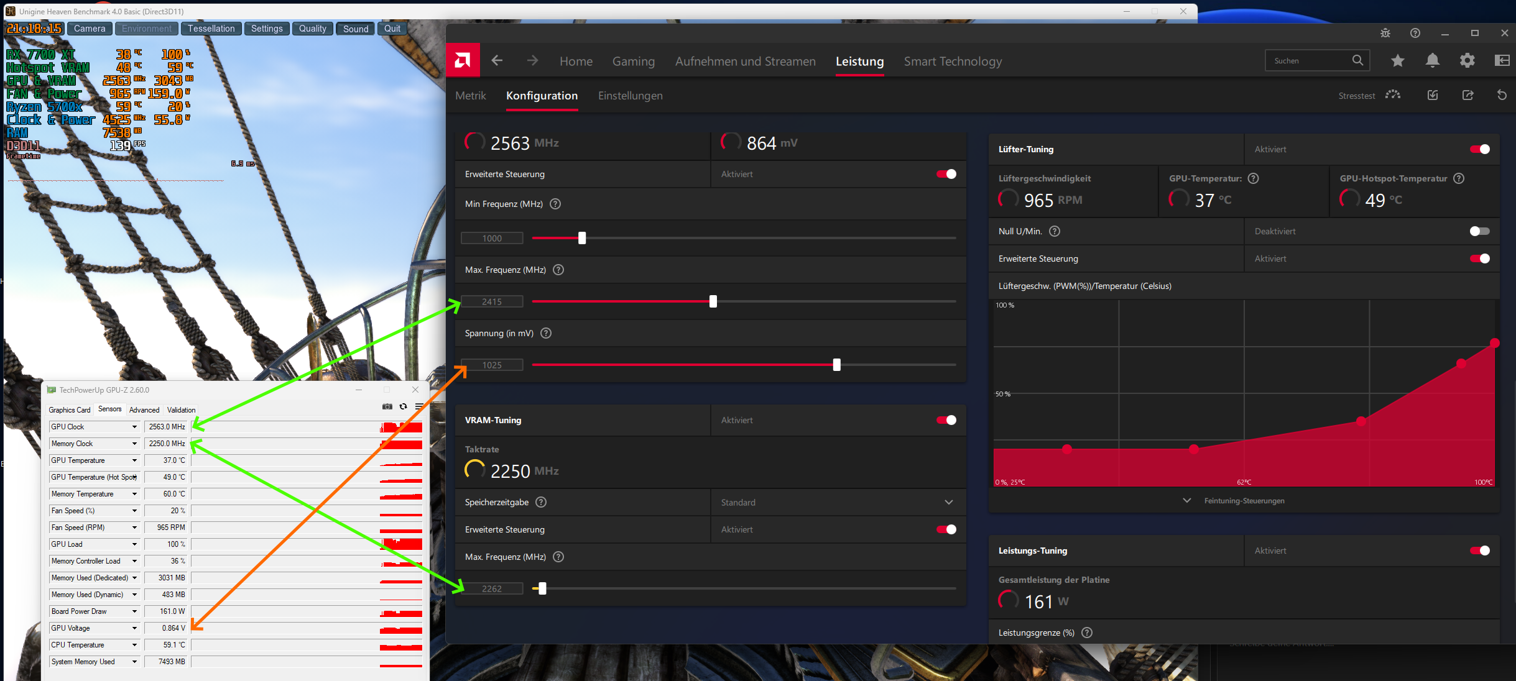Open the GPU Clock sensor dropdown arrow
This screenshot has height=681, width=1516.
pyautogui.click(x=134, y=427)
